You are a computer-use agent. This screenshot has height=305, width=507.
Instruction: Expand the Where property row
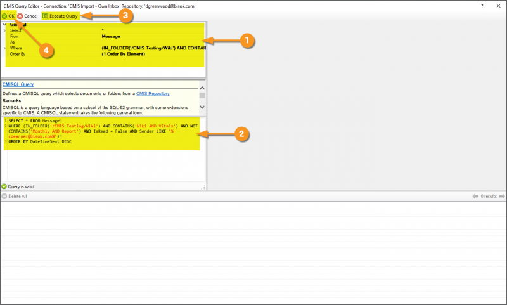click(x=4, y=48)
